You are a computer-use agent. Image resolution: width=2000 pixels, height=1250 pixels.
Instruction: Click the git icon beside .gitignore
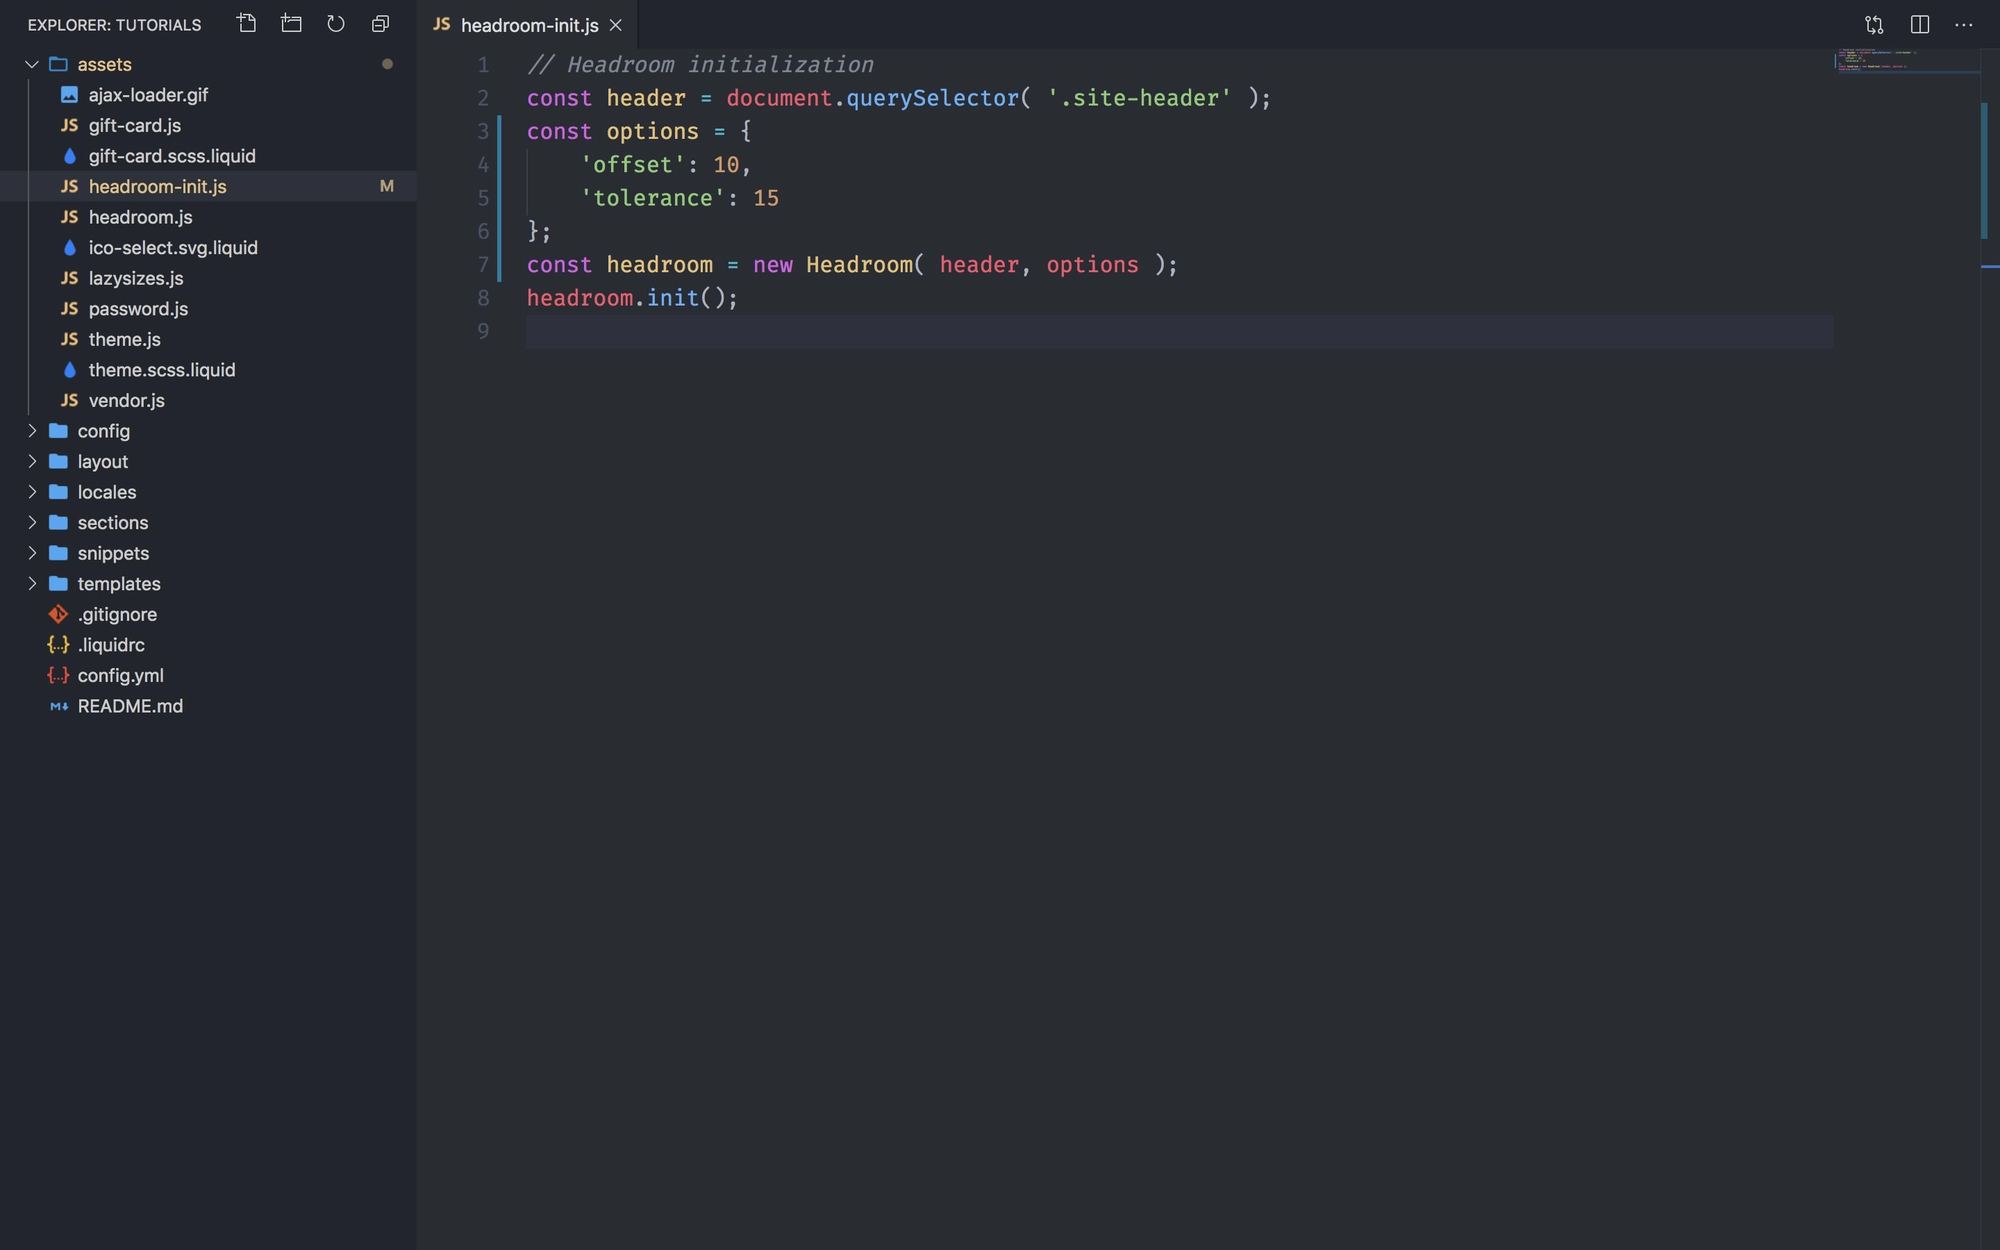(58, 615)
